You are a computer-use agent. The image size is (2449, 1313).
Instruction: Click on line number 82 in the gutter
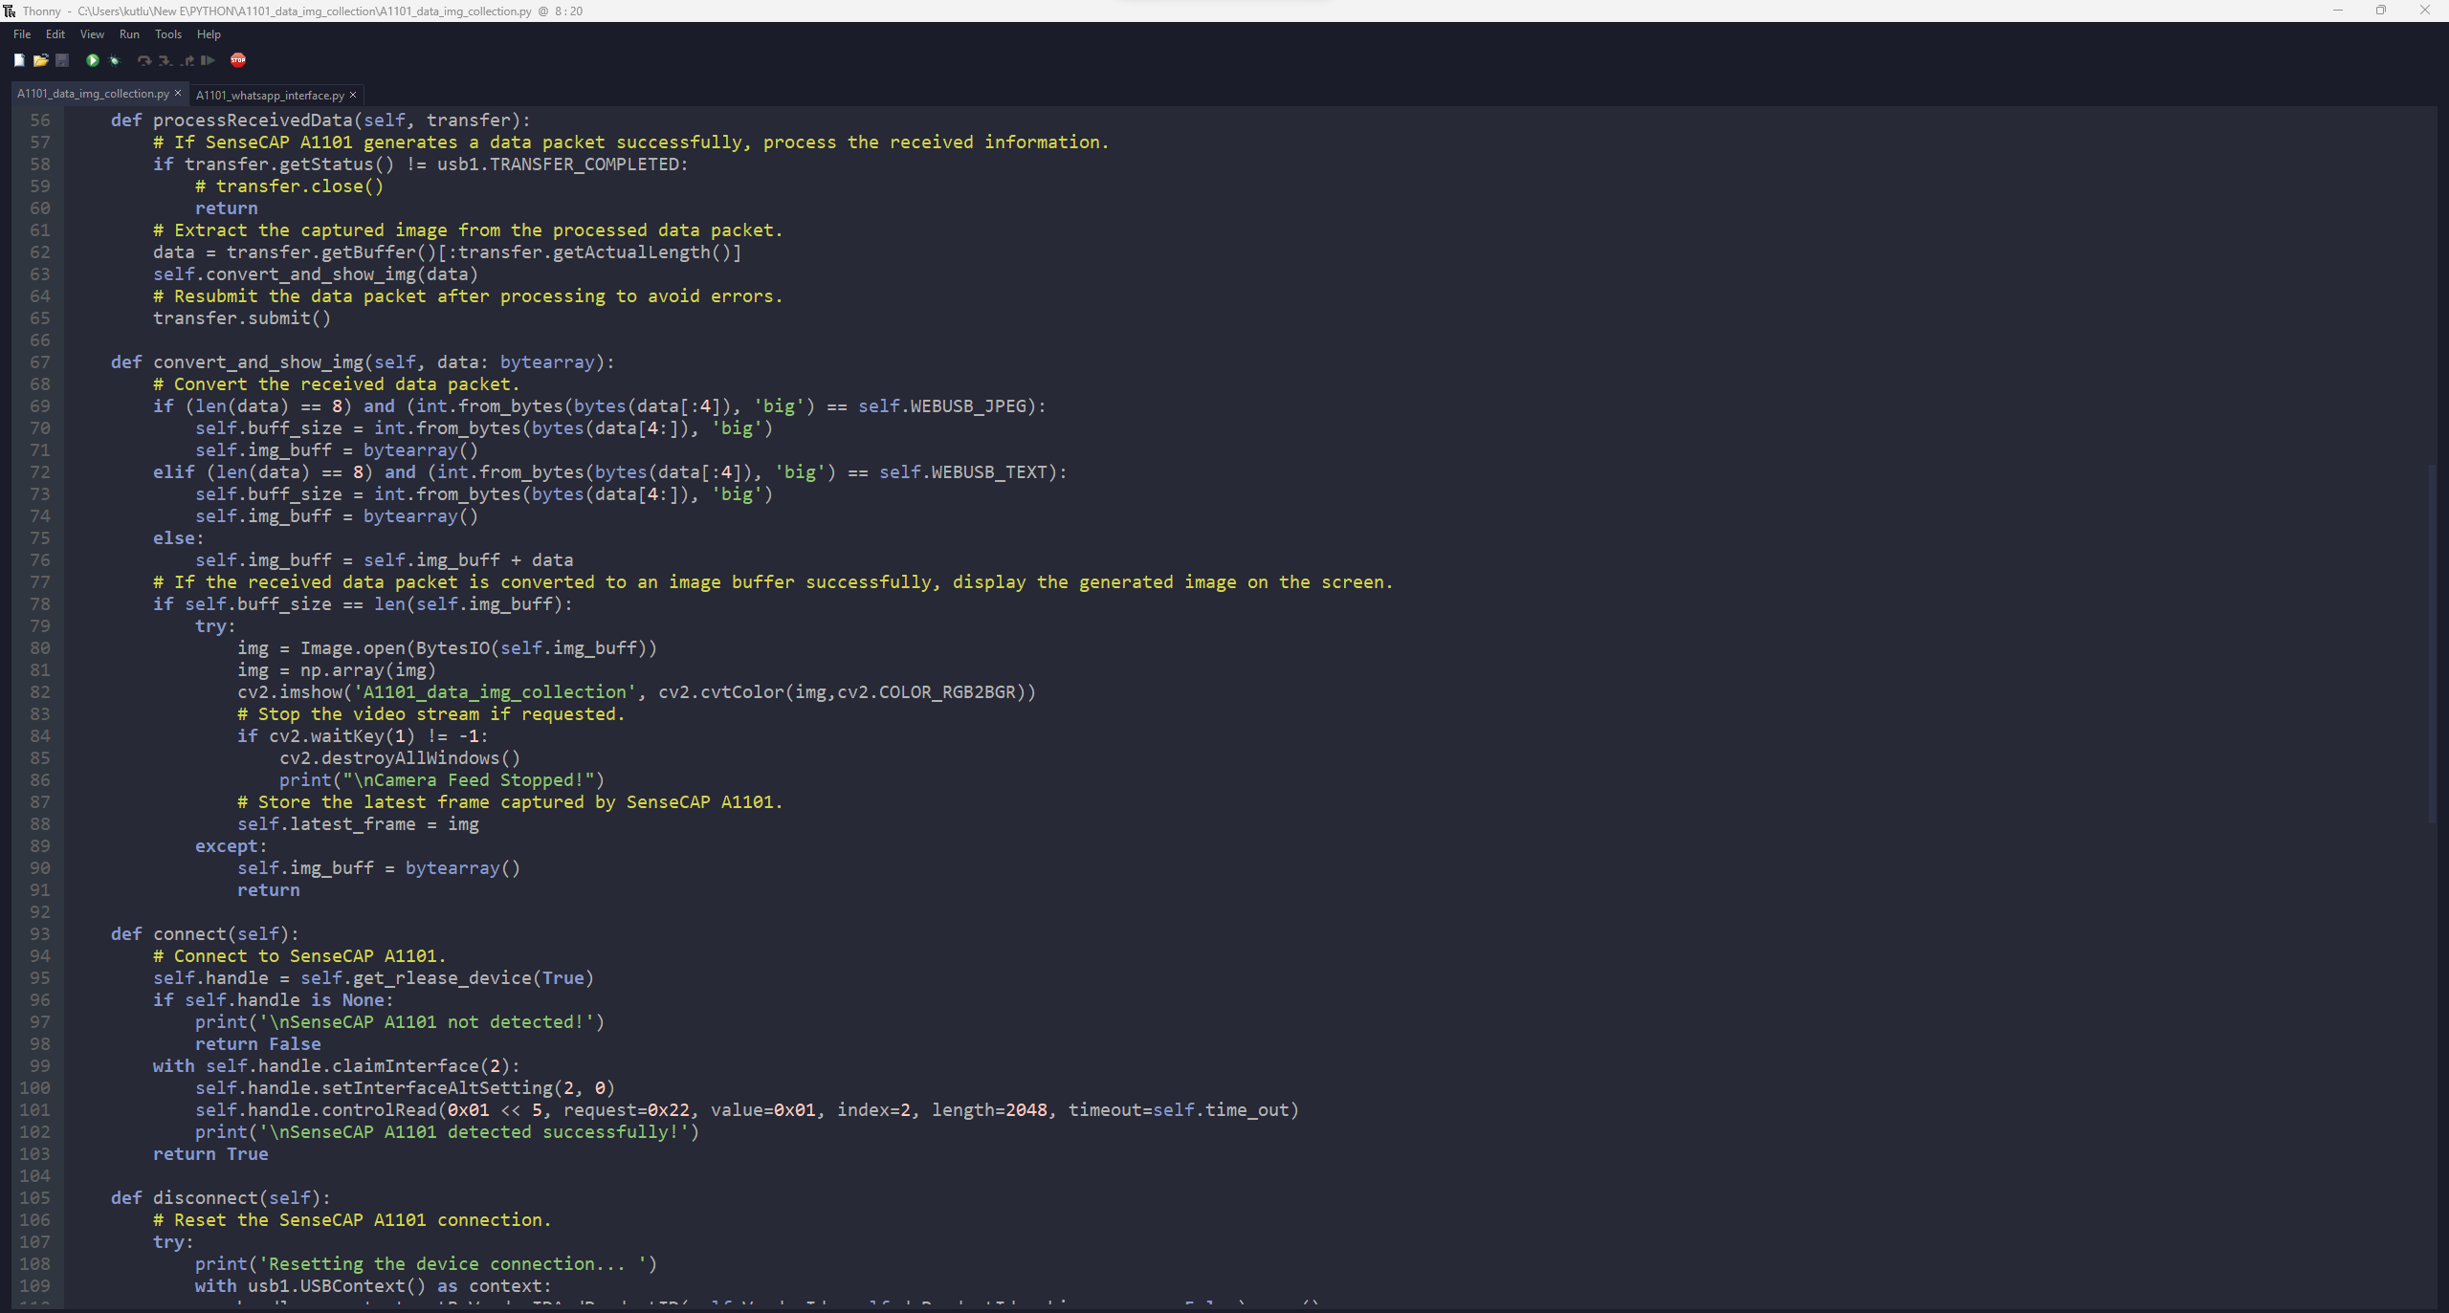(x=40, y=692)
